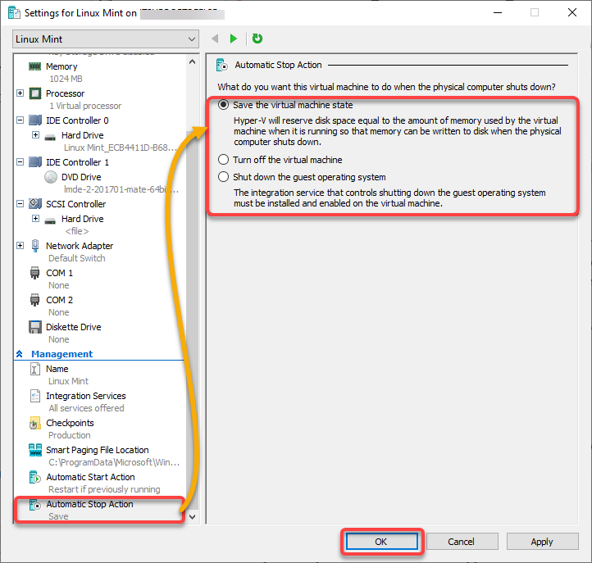The height and width of the screenshot is (563, 592).
Task: Click the 'Default Switch' text under Network Adapter
Action: tap(77, 258)
